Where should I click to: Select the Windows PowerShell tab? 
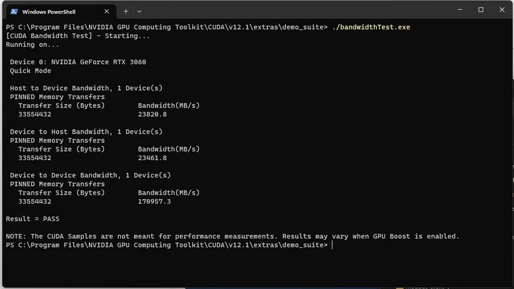click(61, 12)
